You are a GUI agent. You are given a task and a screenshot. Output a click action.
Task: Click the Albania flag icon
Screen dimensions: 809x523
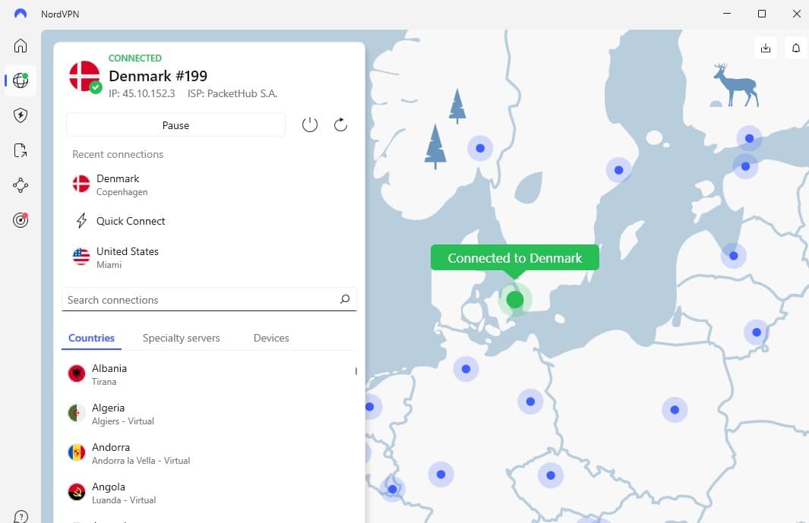(x=77, y=373)
